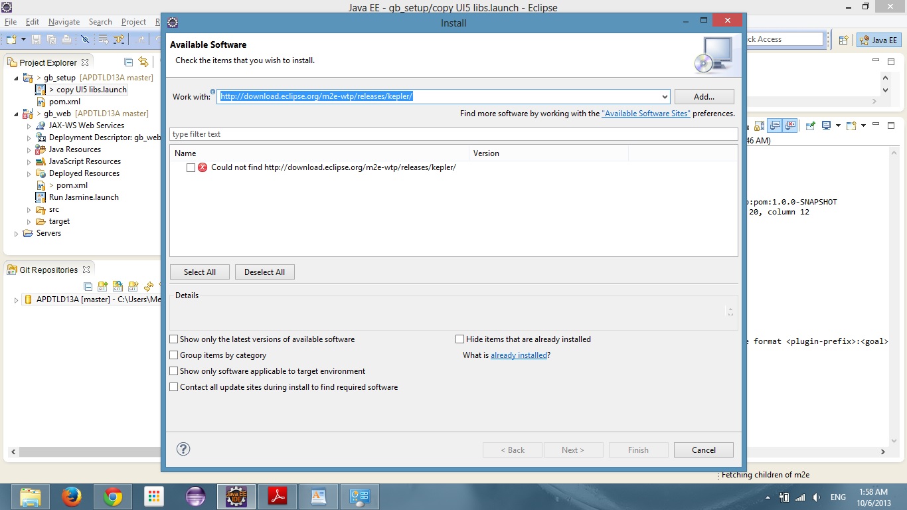Open the Work with dropdown arrow
The height and width of the screenshot is (510, 907).
(x=664, y=96)
